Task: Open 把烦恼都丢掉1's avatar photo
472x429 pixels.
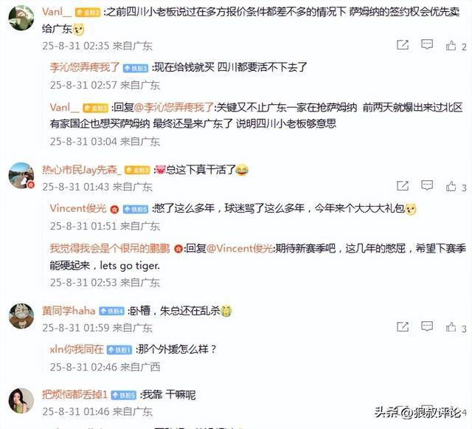Action: click(x=21, y=400)
